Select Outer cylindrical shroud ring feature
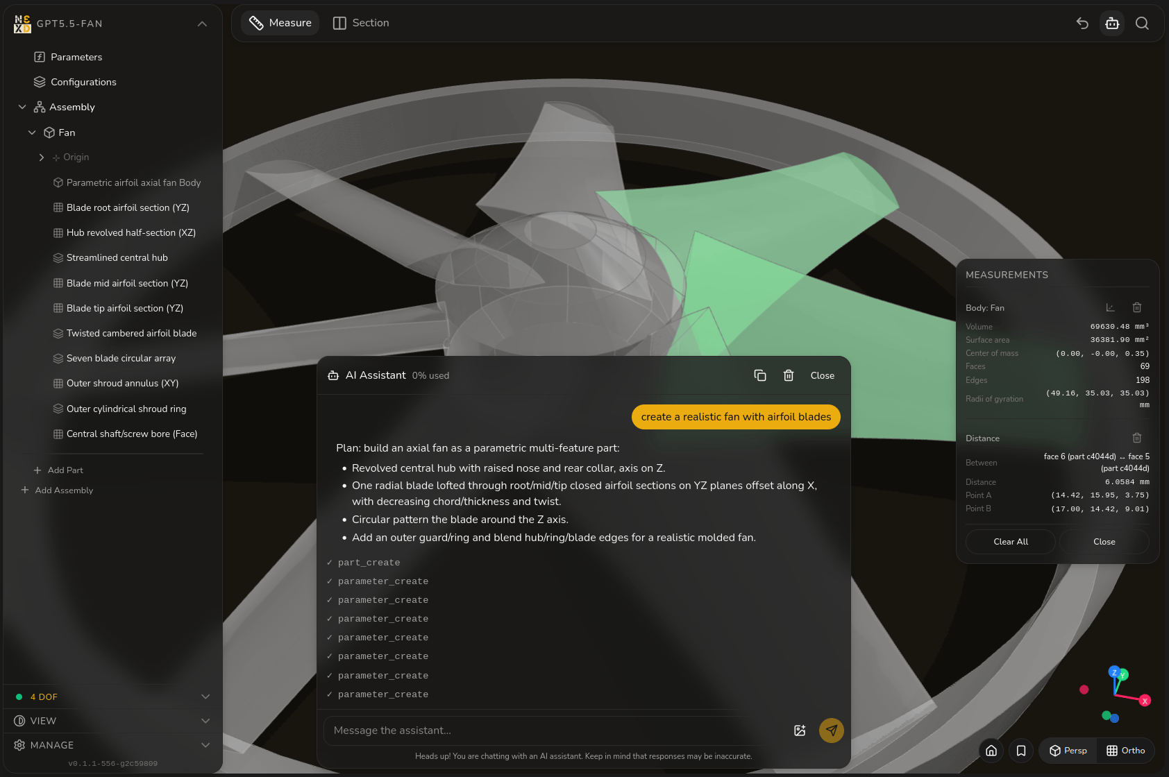The width and height of the screenshot is (1169, 777). [120, 409]
